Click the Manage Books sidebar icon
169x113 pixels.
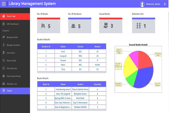click(4, 37)
